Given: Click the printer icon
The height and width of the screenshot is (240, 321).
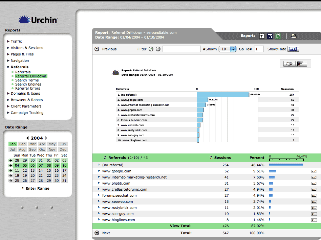Looking at the screenshot, I should 294,36.
